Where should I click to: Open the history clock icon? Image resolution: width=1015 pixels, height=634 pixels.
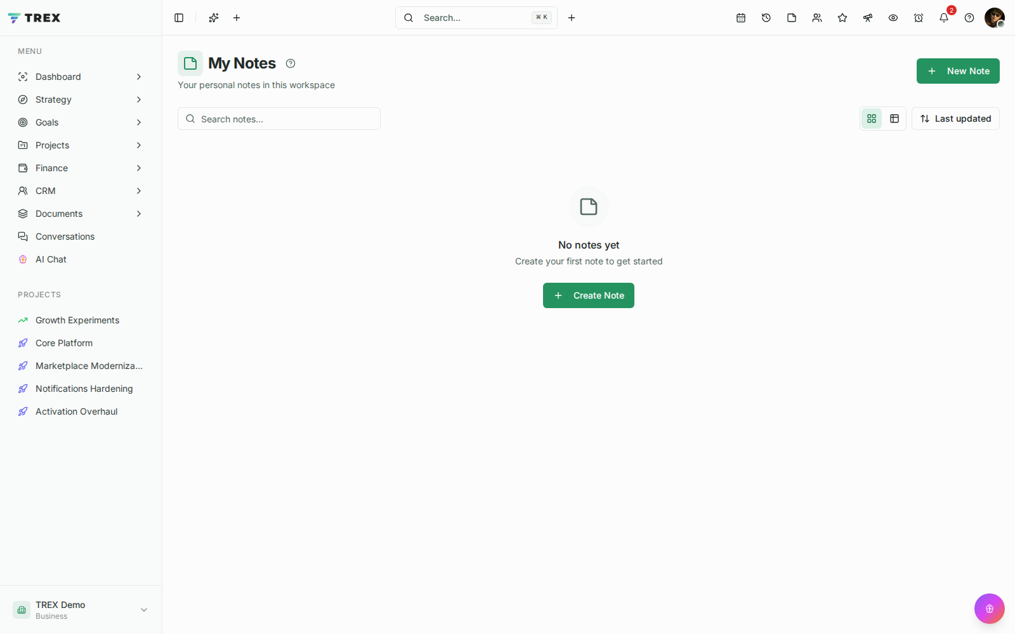click(x=766, y=18)
